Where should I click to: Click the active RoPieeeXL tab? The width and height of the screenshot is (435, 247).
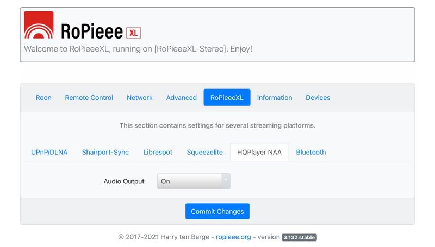point(227,98)
